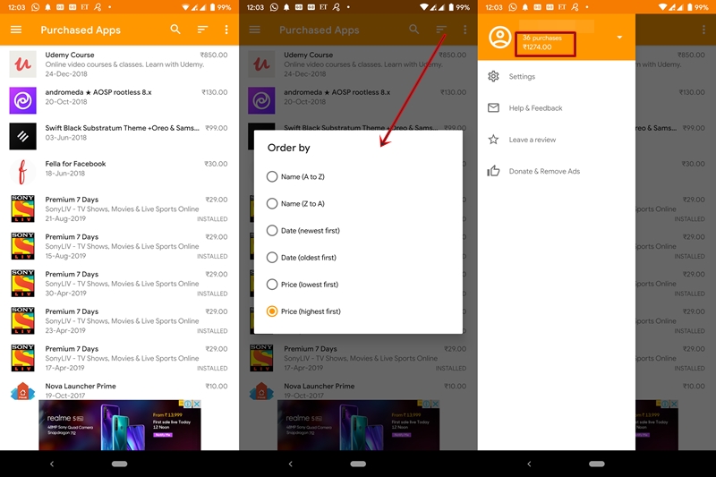Screen dimensions: 716x477
Task: Tap dimmed sort icon behind Order by dialog
Action: pyautogui.click(x=441, y=30)
